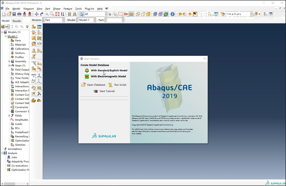Click the New Model Database icon

(4, 14)
